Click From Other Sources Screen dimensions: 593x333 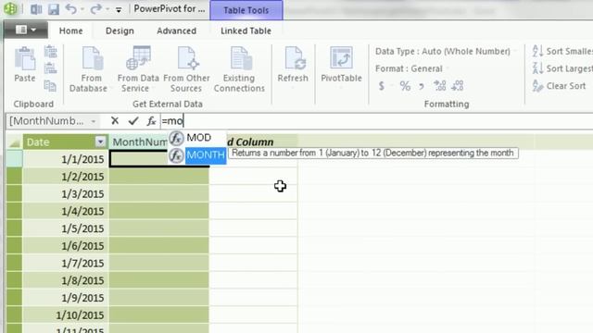186,69
